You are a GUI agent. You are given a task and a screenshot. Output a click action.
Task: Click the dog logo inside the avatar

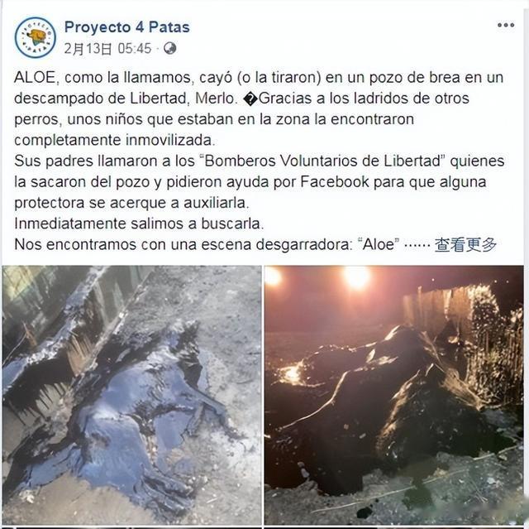point(36,36)
